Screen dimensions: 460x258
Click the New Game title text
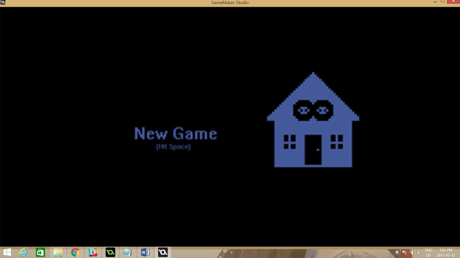click(175, 134)
